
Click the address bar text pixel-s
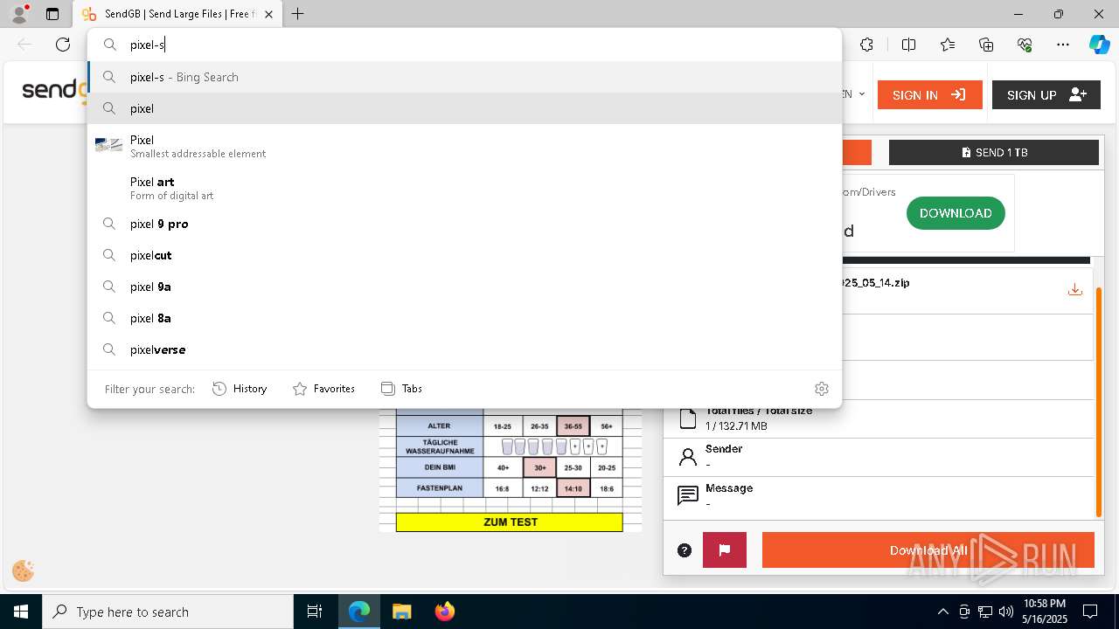click(x=147, y=45)
